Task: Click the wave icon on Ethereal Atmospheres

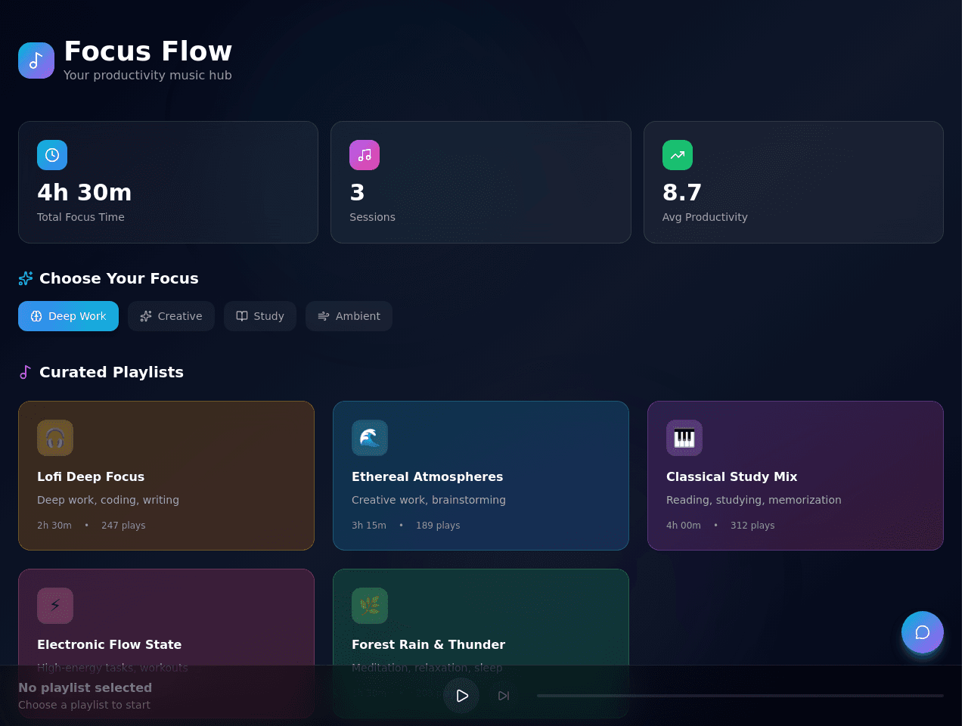Action: pyautogui.click(x=370, y=438)
